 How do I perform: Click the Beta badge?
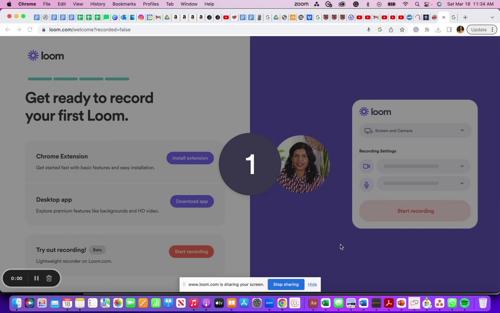(x=97, y=250)
